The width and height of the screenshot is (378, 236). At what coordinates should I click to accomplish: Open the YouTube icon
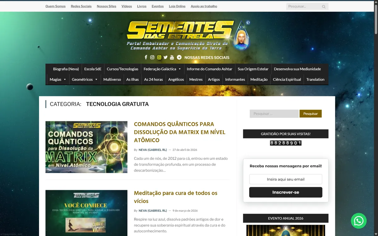[x=172, y=57]
